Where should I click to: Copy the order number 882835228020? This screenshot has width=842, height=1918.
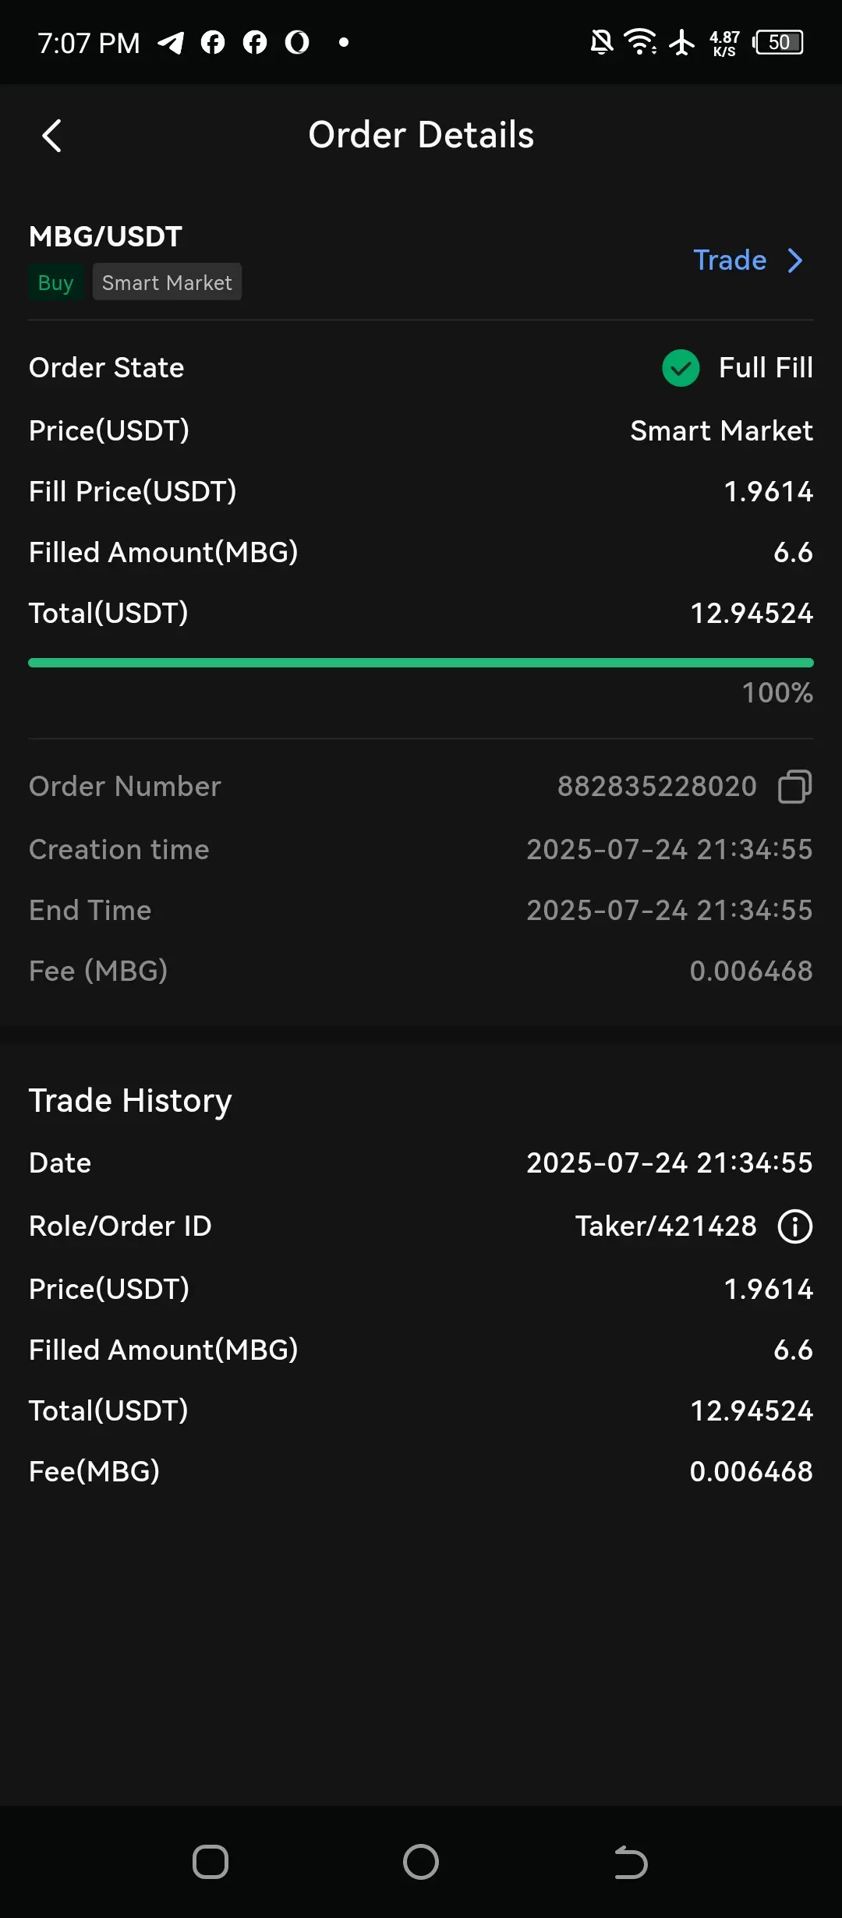[x=794, y=786]
